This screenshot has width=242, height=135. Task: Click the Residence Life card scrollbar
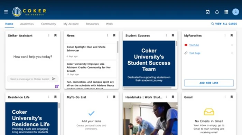click(59, 106)
